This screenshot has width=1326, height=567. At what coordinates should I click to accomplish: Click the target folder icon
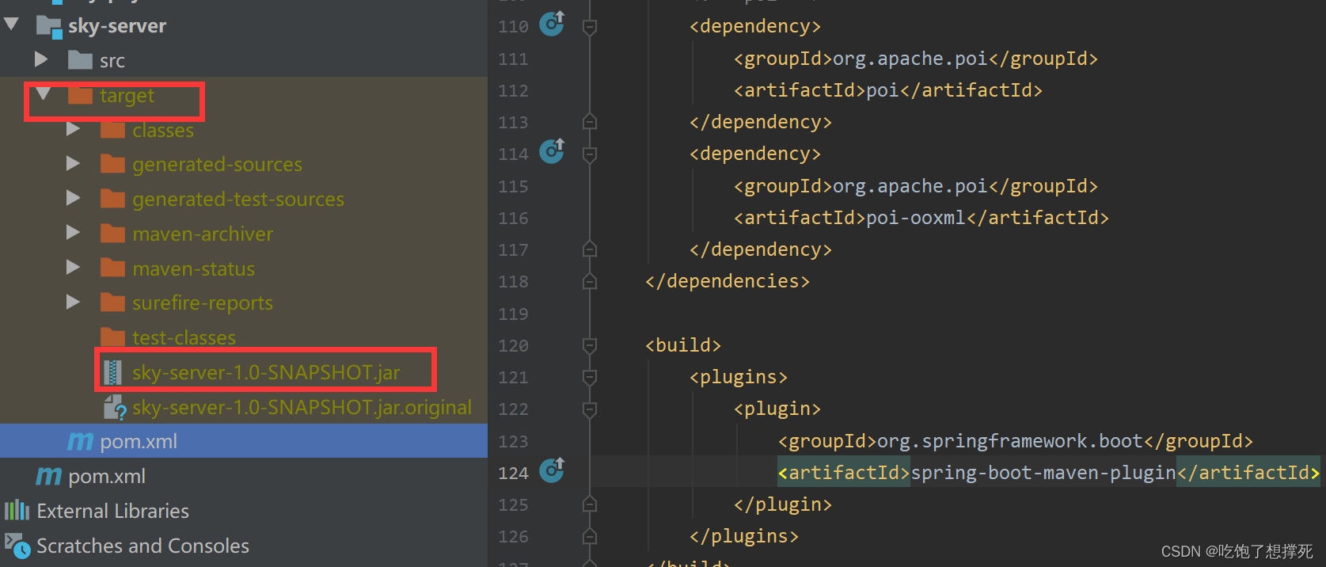point(81,96)
